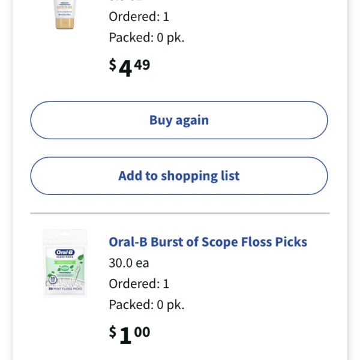Screen dimensions: 360x360
Task: Click the divider line above the Oral-B item
Action: (x=180, y=213)
